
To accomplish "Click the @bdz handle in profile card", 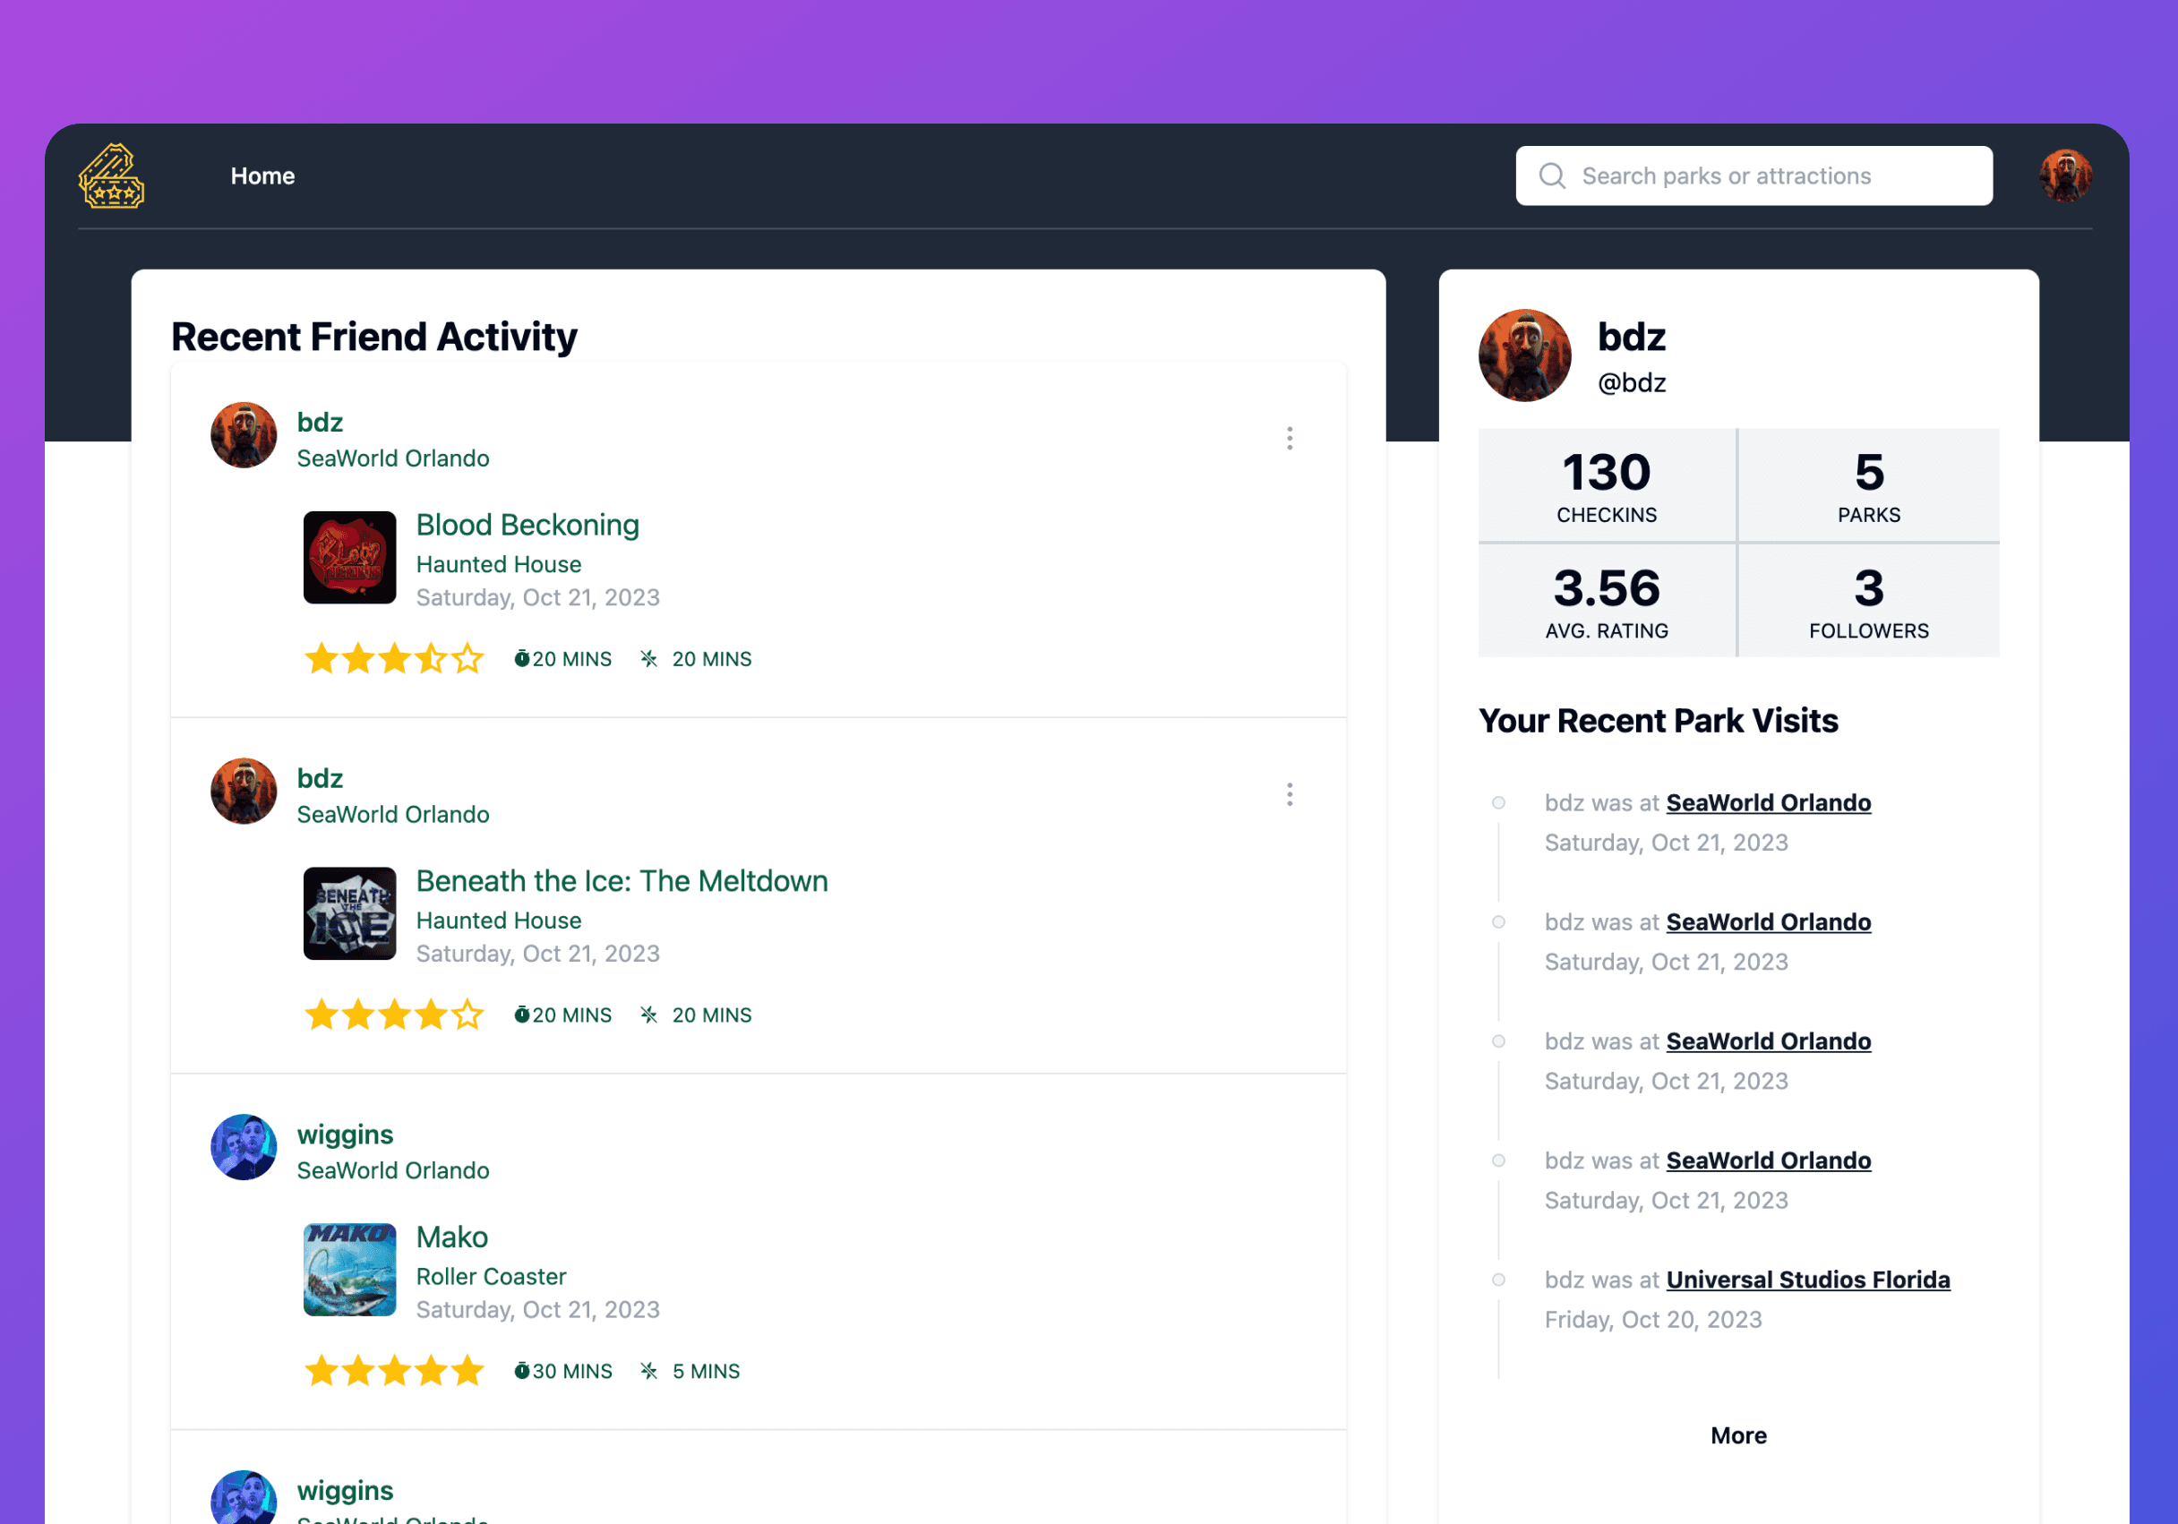I will pos(1631,382).
